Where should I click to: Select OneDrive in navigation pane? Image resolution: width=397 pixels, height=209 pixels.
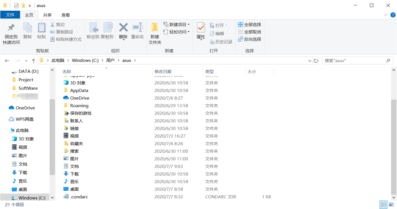coord(22,108)
